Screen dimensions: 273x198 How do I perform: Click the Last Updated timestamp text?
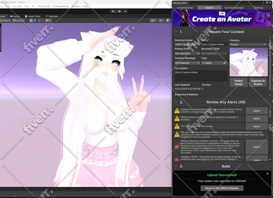pos(188,89)
